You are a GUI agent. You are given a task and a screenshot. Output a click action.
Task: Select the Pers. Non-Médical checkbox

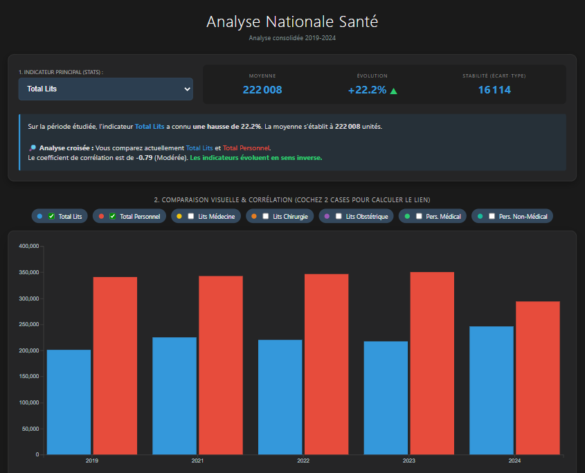click(x=492, y=216)
